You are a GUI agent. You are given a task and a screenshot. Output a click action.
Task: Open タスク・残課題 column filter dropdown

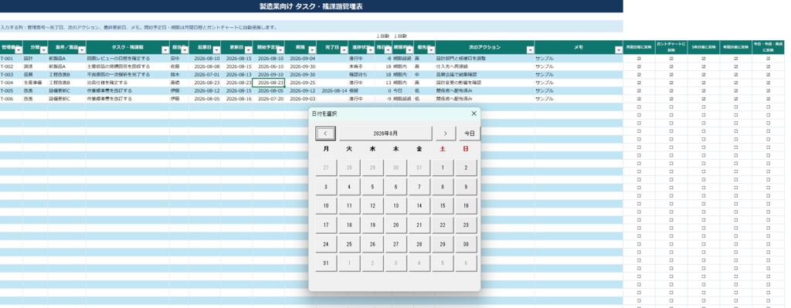pos(165,50)
